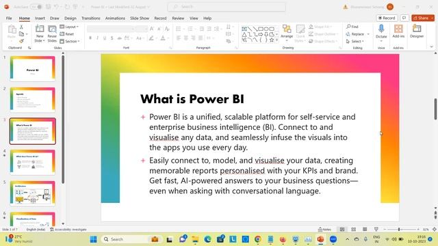Image resolution: width=438 pixels, height=246 pixels.
Task: Open the Replace dropdown arrow
Action: coord(368,34)
